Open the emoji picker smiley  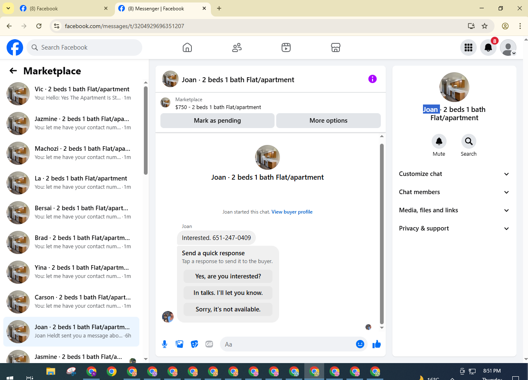coord(360,344)
